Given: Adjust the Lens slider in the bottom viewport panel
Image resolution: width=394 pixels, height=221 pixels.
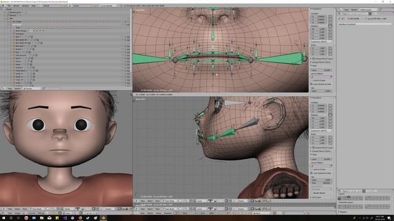Looking at the screenshot, I should tap(321, 160).
